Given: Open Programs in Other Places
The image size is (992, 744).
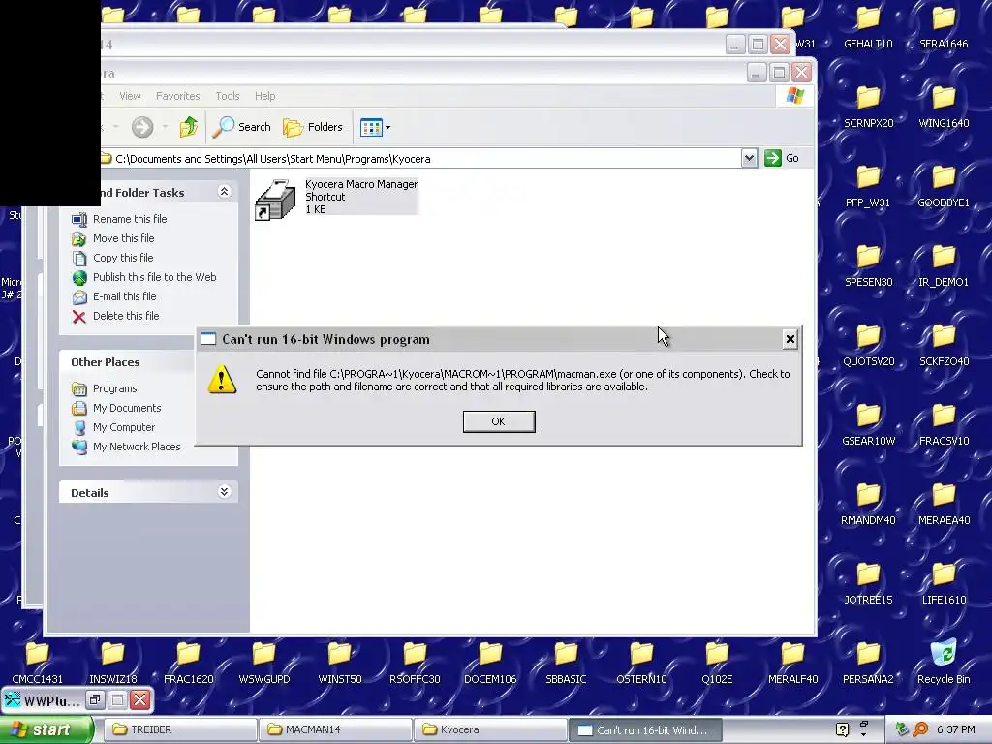Looking at the screenshot, I should tap(114, 388).
